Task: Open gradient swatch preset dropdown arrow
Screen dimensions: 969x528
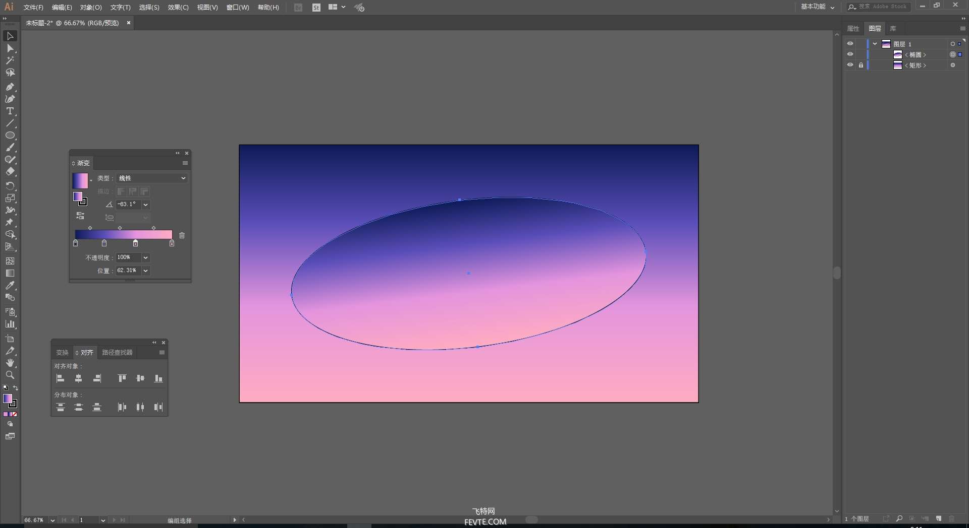Action: [91, 180]
